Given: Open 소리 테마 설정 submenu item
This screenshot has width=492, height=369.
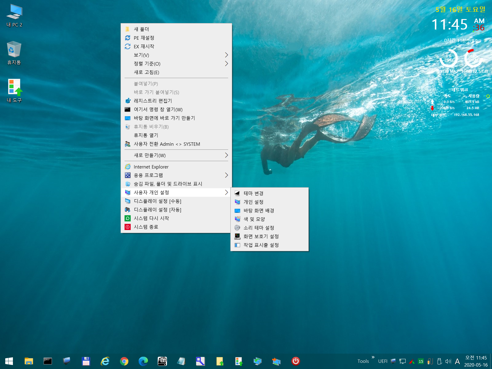Looking at the screenshot, I should click(269, 228).
